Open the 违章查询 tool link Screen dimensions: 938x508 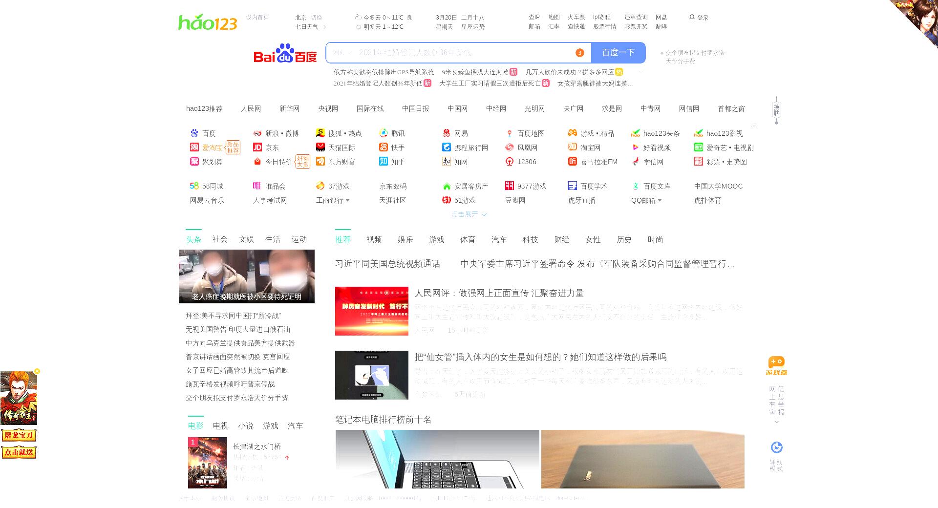(636, 17)
